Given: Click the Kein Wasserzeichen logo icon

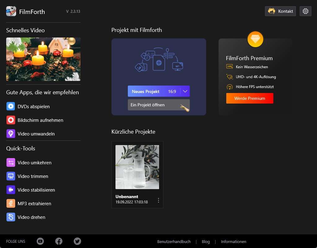Looking at the screenshot, I should coord(229,67).
